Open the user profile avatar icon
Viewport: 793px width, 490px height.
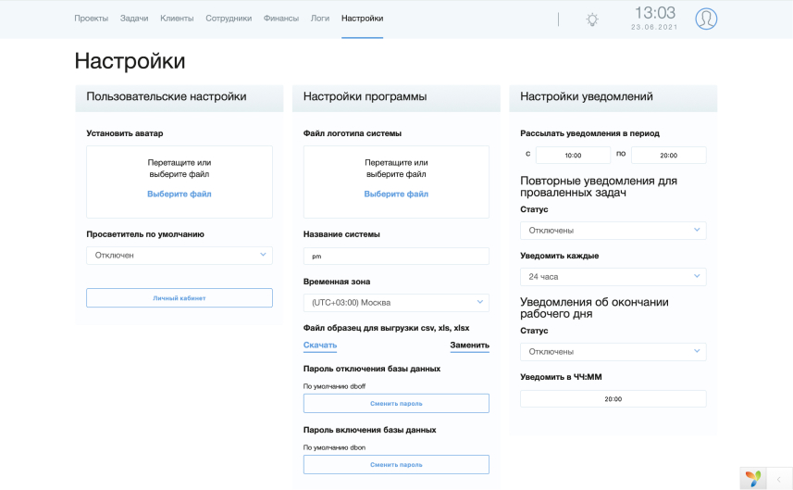706,19
